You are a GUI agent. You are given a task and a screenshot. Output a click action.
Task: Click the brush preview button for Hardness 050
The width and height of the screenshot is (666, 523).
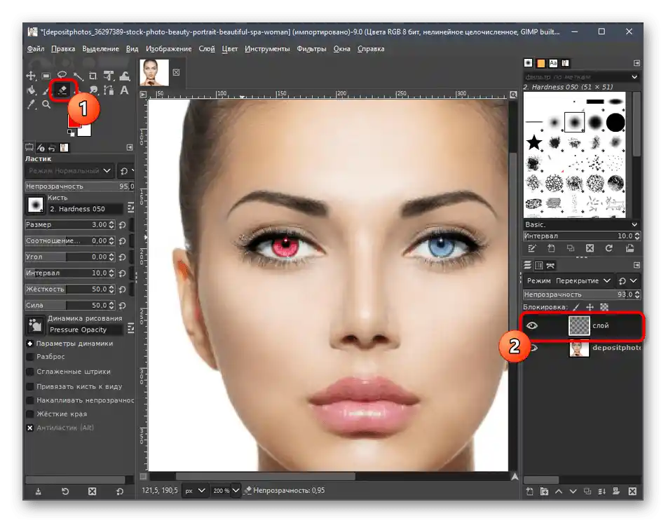35,205
